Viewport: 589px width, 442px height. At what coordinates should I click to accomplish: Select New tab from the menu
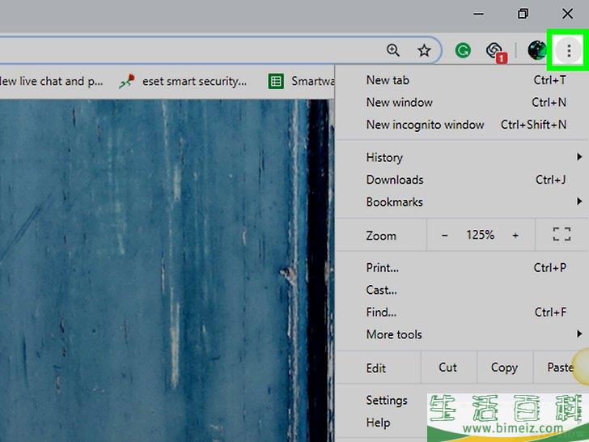click(462, 80)
